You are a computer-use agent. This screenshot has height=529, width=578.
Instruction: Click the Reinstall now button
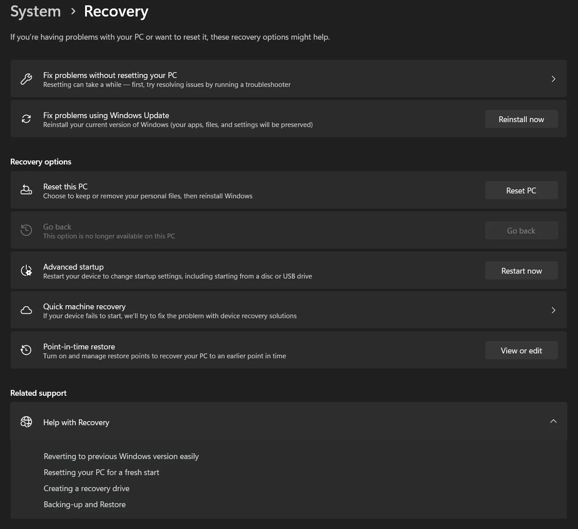click(521, 119)
